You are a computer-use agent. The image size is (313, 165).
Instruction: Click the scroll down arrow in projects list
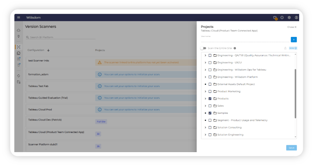(x=295, y=137)
